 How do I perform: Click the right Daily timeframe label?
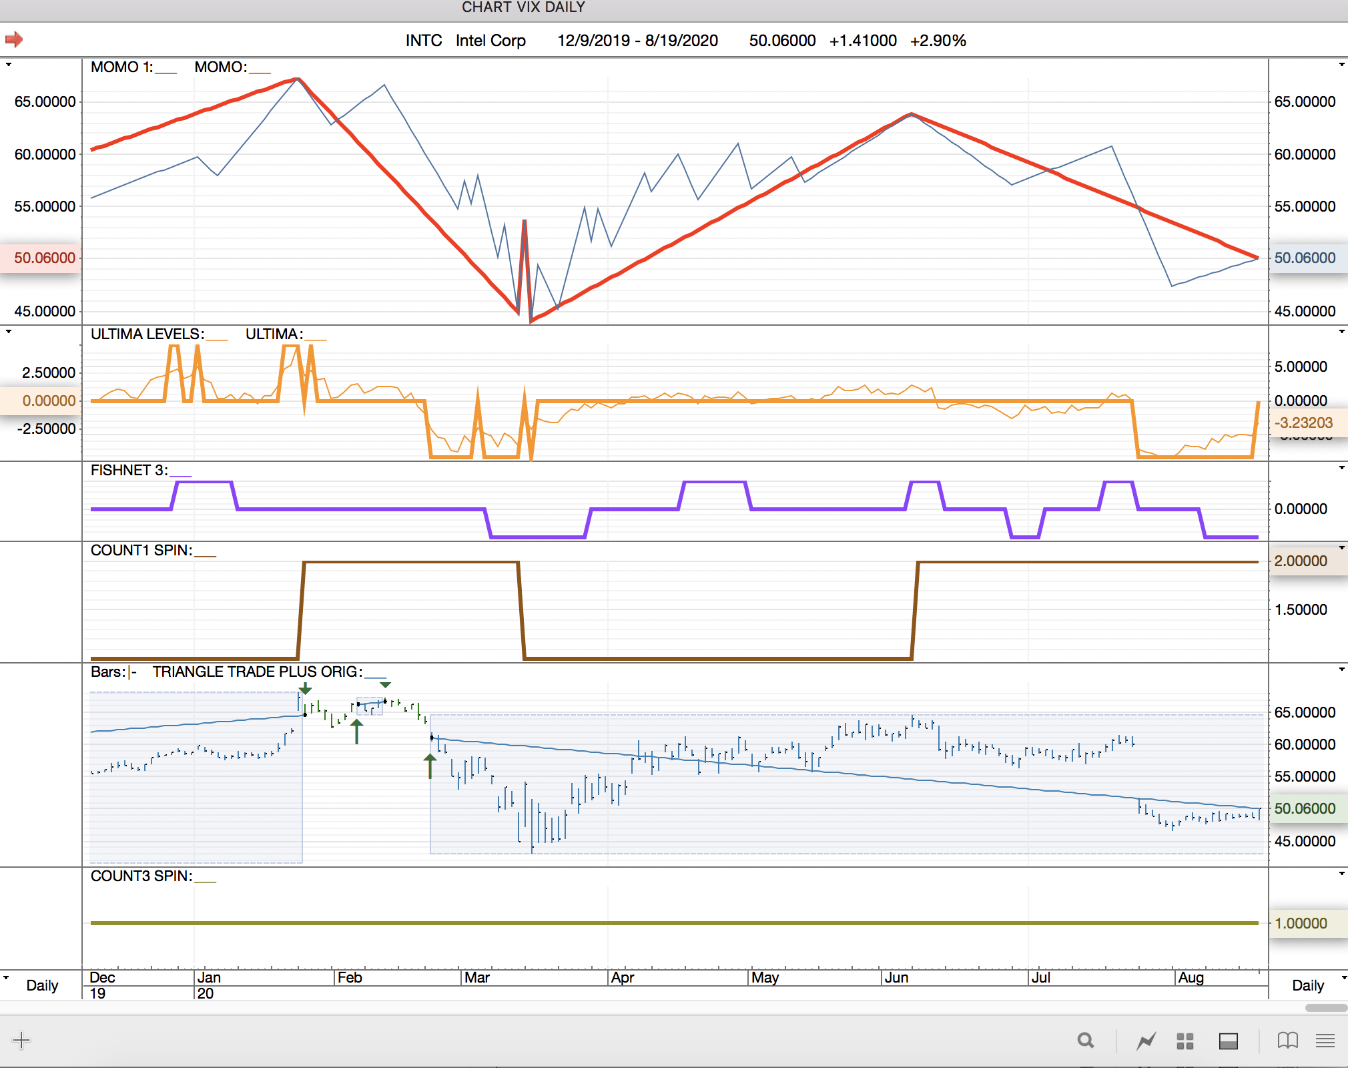(x=1307, y=985)
